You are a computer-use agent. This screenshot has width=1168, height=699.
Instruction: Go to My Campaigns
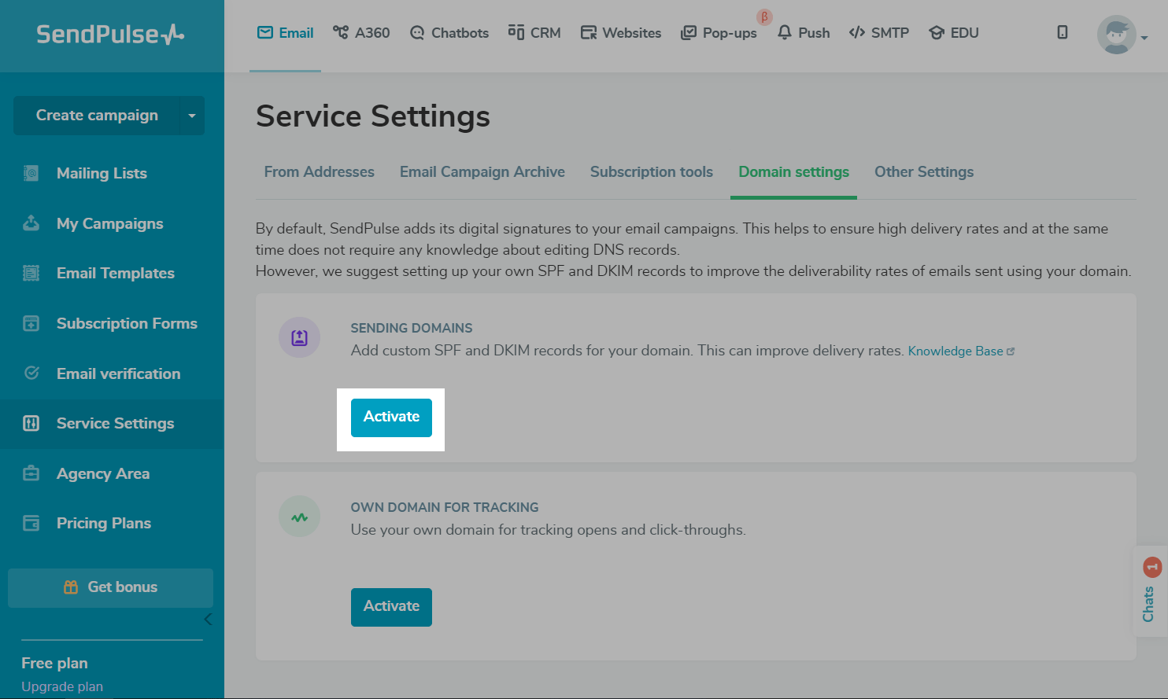tap(109, 223)
